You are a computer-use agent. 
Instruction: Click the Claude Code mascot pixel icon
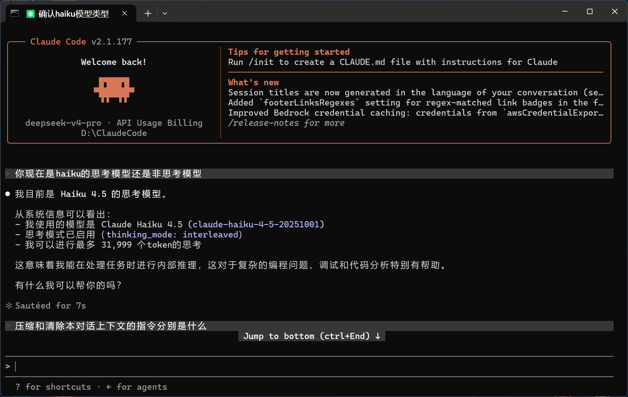click(x=114, y=90)
